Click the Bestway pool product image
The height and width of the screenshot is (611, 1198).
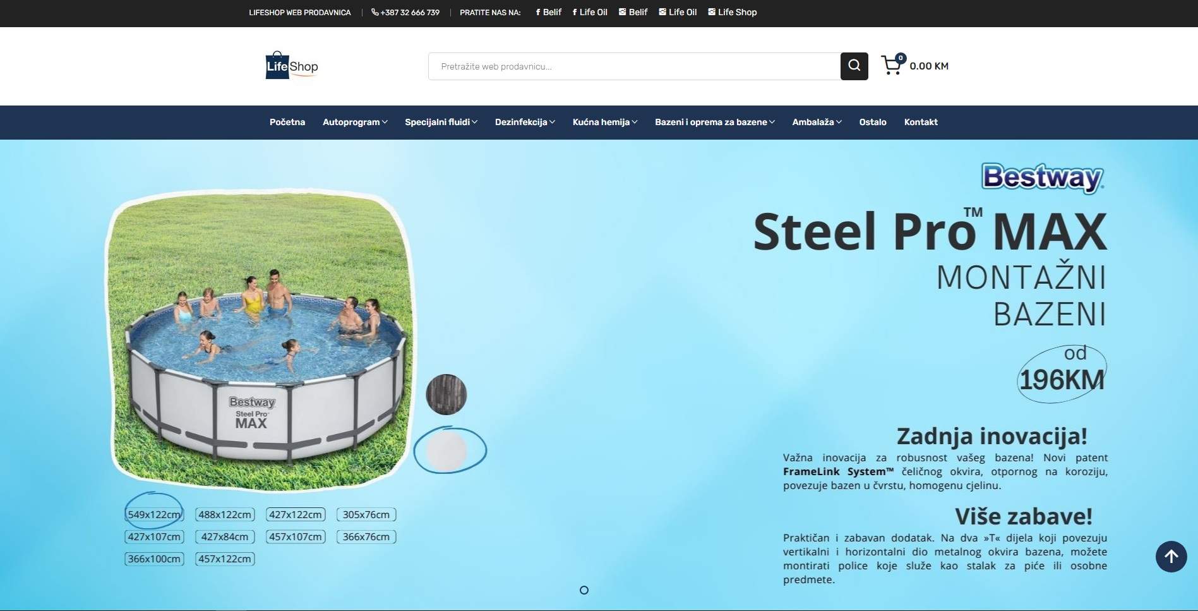(x=260, y=340)
